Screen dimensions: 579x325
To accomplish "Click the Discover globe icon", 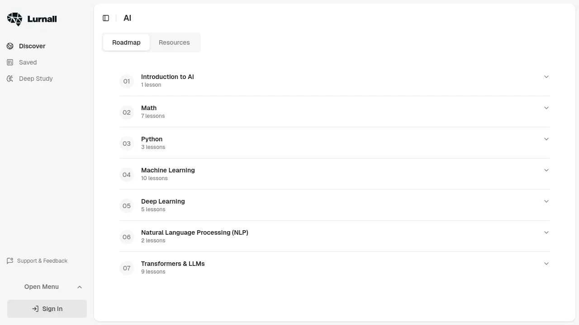I will coord(10,46).
